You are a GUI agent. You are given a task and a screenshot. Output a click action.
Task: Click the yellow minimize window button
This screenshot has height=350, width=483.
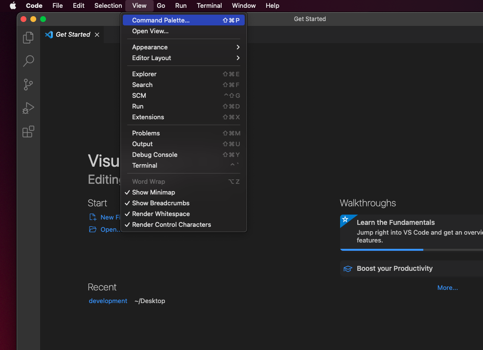tap(33, 19)
